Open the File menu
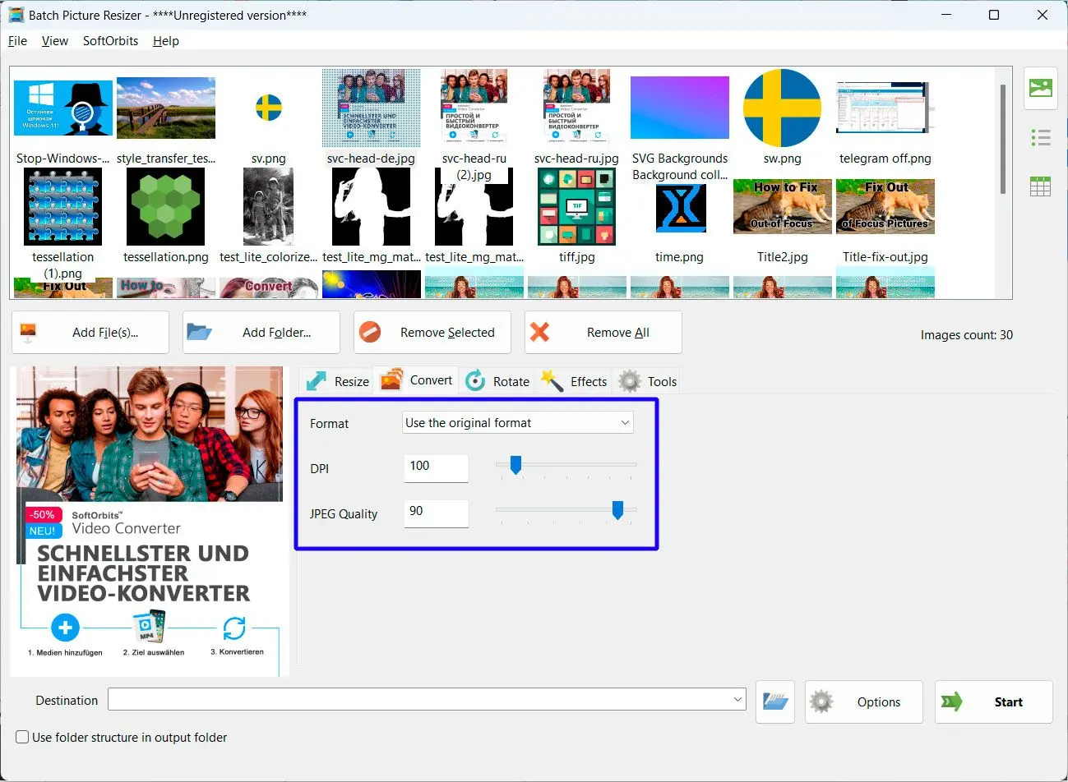The height and width of the screenshot is (782, 1068). (x=17, y=41)
